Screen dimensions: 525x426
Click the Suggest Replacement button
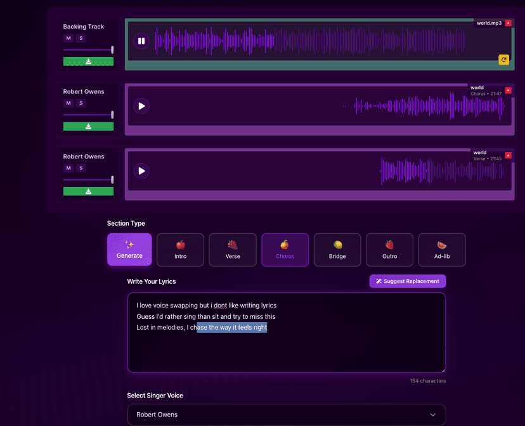click(407, 281)
